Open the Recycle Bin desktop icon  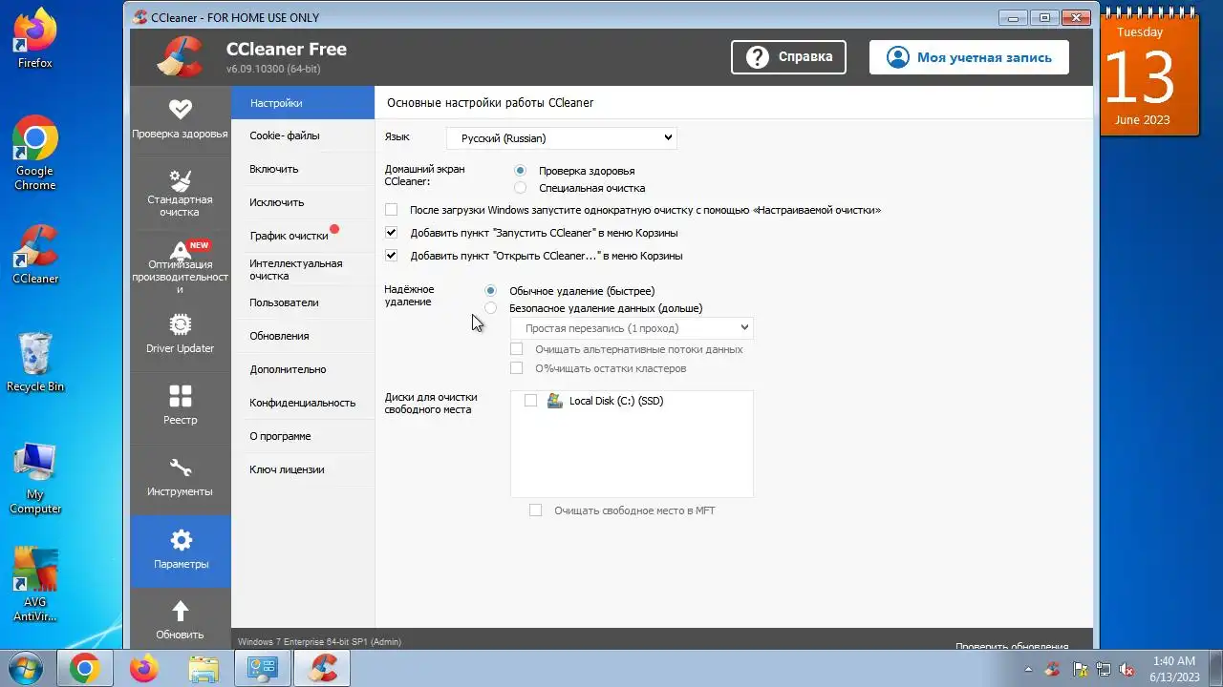[x=35, y=363]
